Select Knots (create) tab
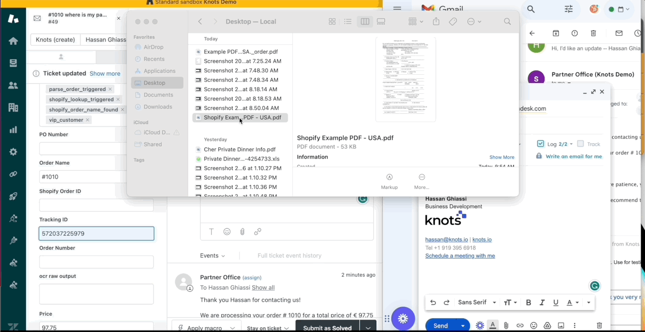 [55, 40]
